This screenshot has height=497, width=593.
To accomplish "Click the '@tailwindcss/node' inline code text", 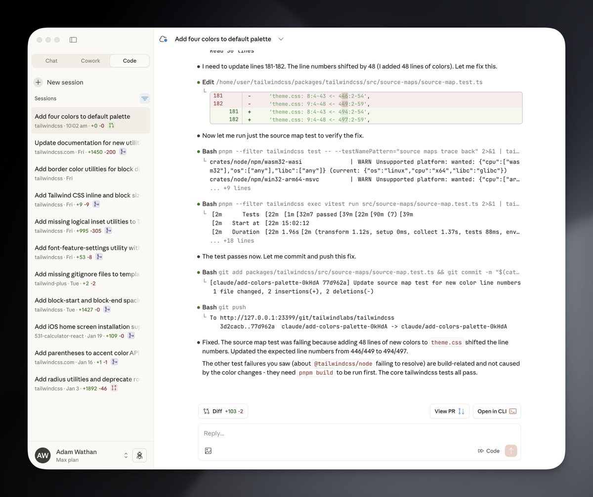I will pyautogui.click(x=343, y=364).
